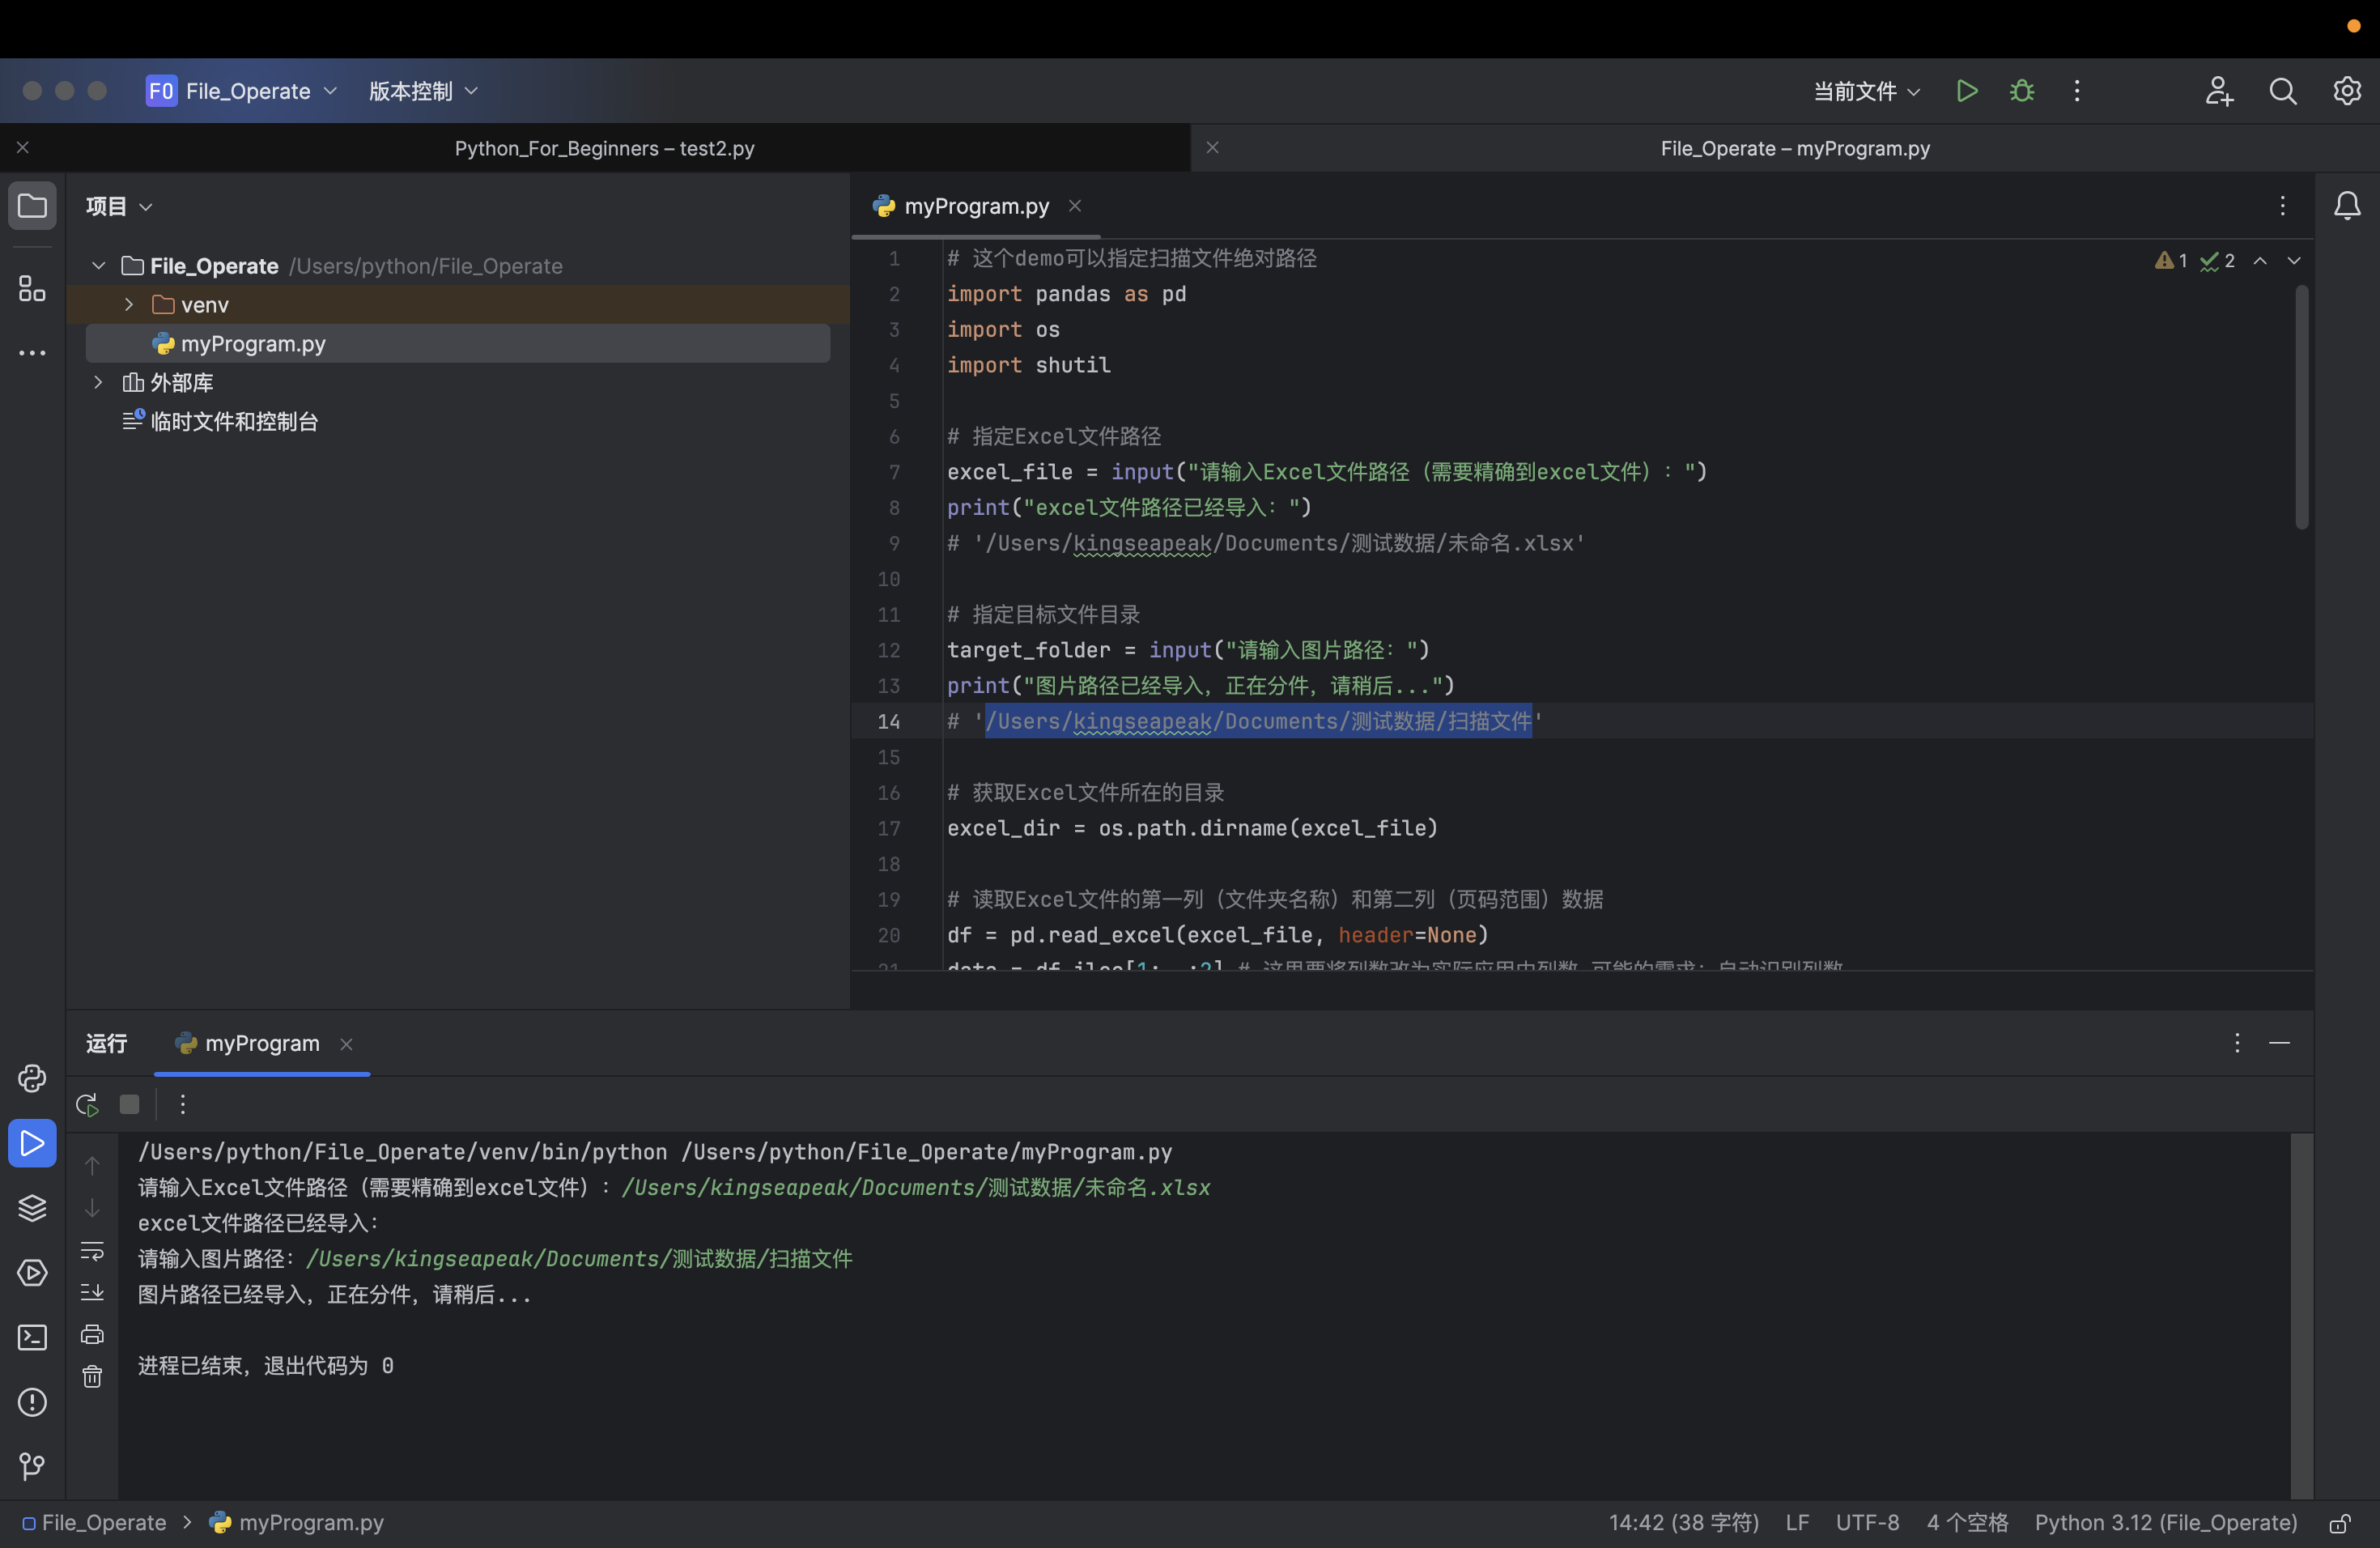The image size is (2380, 1548).
Task: Open Git version control branch icon
Action: coord(32,1466)
